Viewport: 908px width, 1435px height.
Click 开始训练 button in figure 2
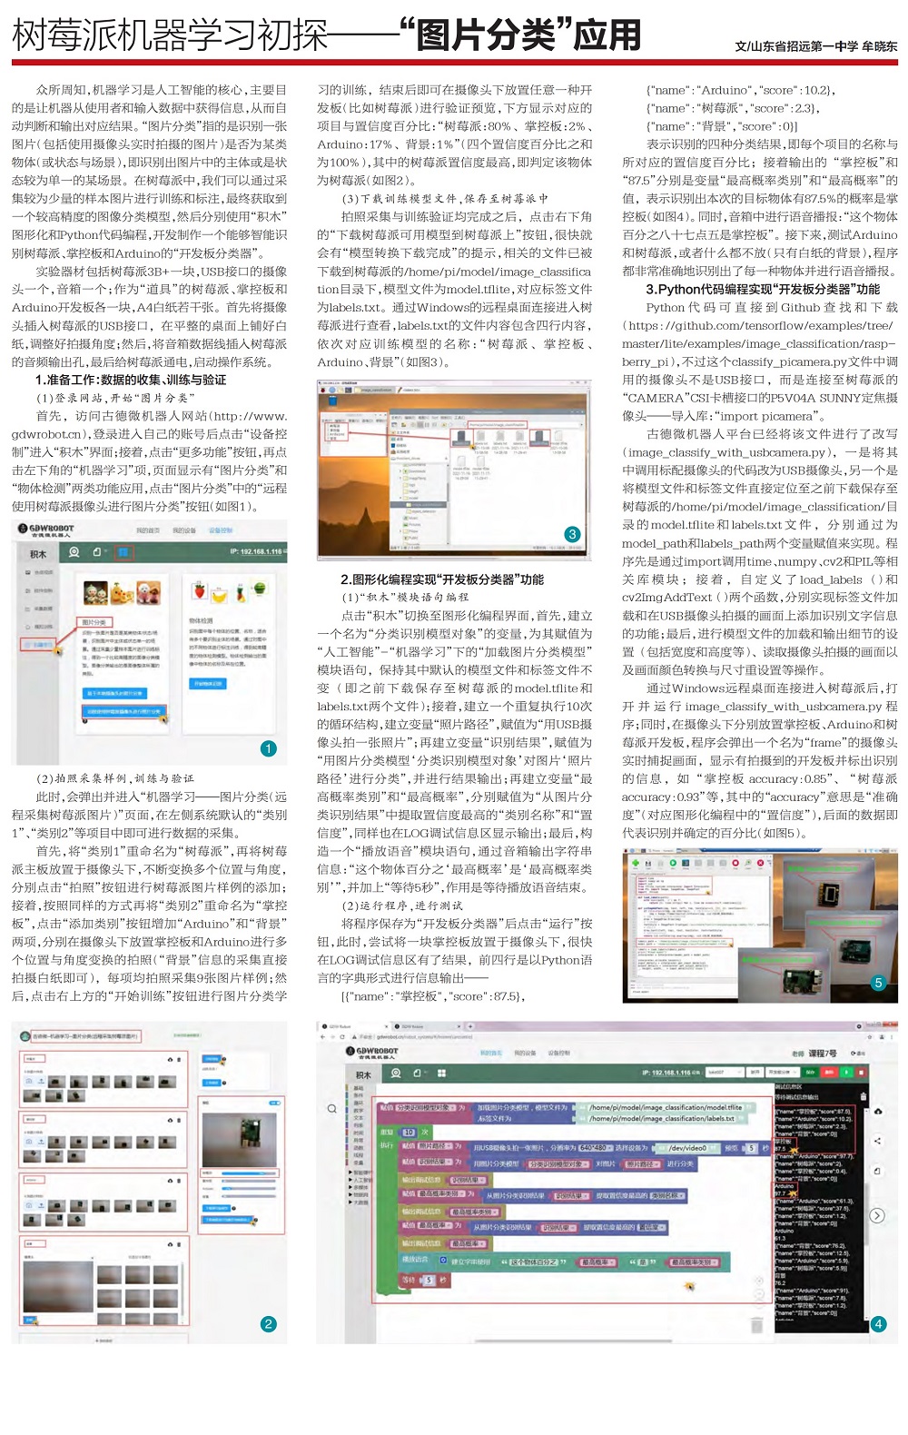212,1059
